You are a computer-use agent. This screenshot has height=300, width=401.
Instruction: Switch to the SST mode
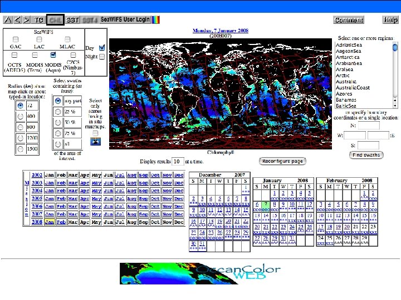pyautogui.click(x=72, y=20)
